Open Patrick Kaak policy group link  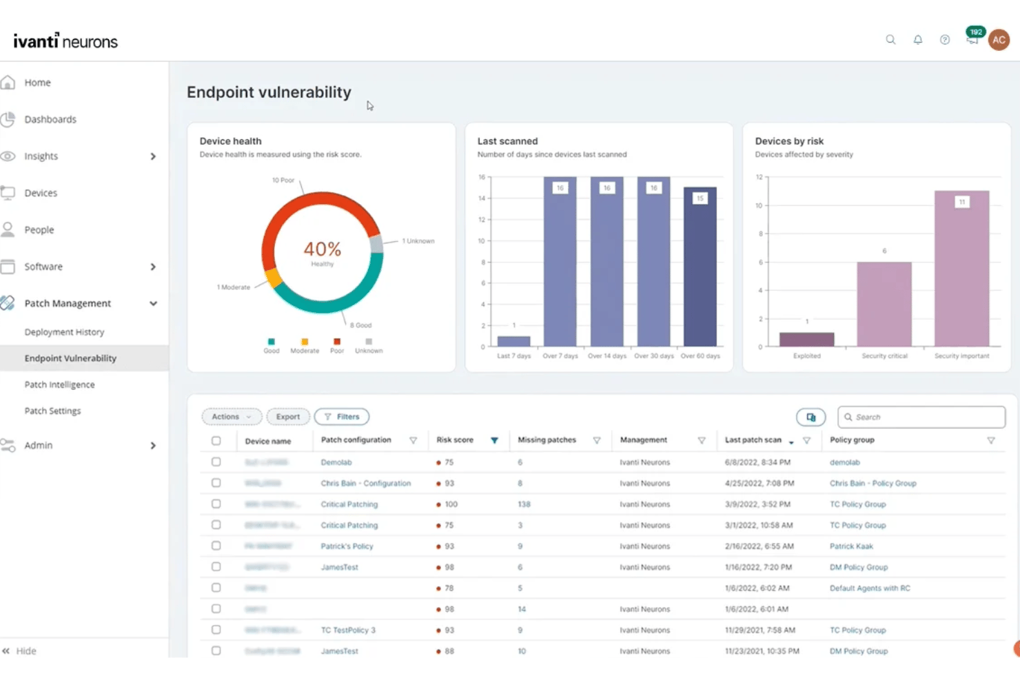[851, 546]
